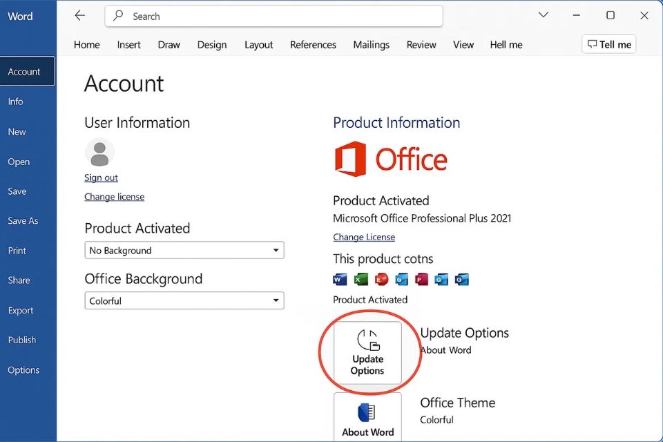The image size is (663, 442).
Task: Open the Colorful Office Background dropdown
Action: (183, 300)
